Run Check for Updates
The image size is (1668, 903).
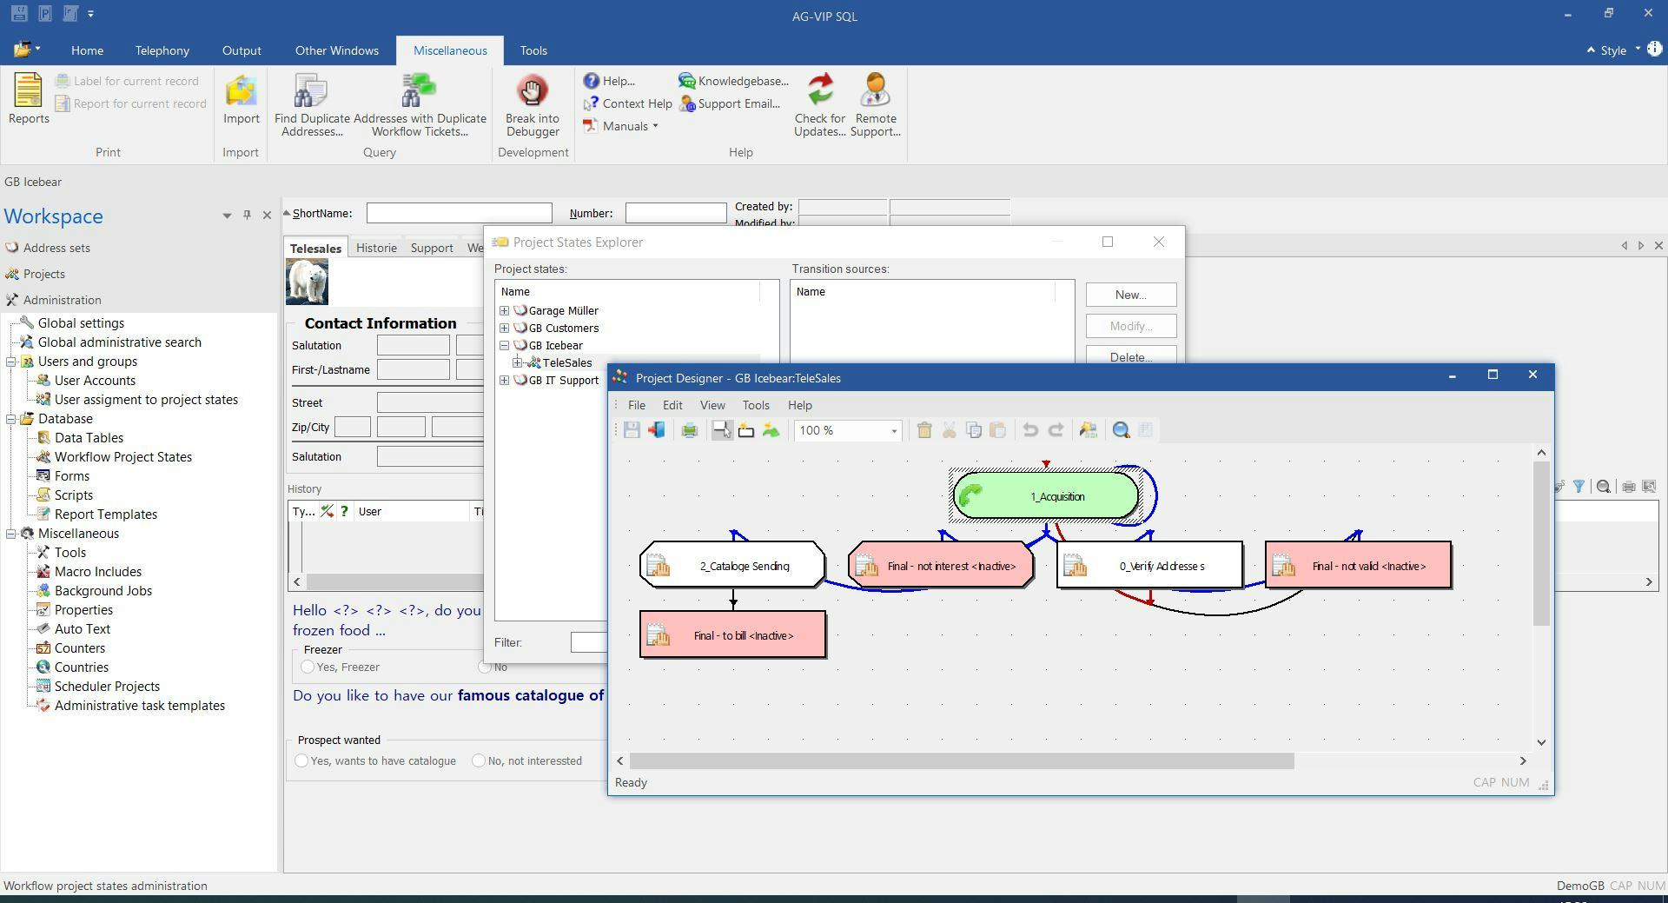point(819,105)
